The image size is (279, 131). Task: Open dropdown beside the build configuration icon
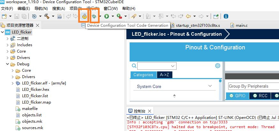click(x=40, y=16)
